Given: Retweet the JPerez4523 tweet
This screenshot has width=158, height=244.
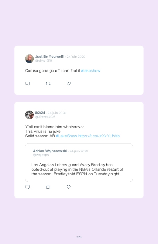Looking at the screenshot, I should pos(48,187).
